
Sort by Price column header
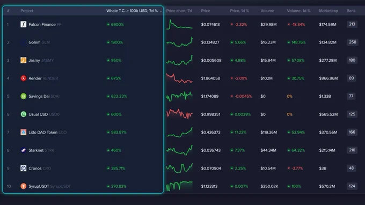(x=205, y=11)
